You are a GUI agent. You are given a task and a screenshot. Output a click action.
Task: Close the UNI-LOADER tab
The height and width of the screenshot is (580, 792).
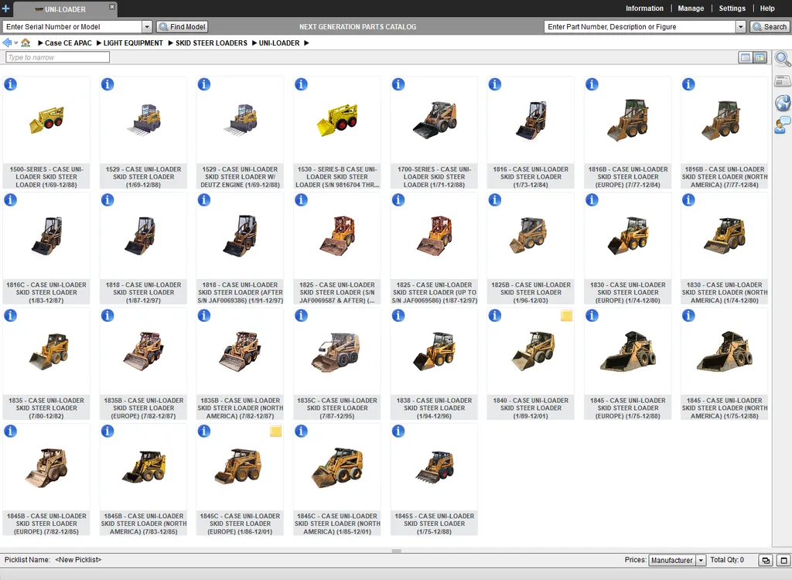pos(112,6)
